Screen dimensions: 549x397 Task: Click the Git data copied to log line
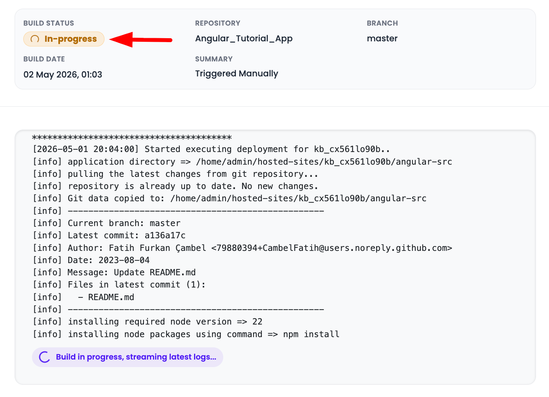click(x=230, y=198)
